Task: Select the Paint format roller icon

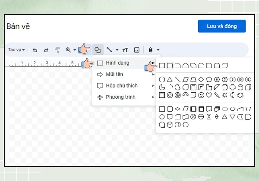Action: click(x=57, y=50)
